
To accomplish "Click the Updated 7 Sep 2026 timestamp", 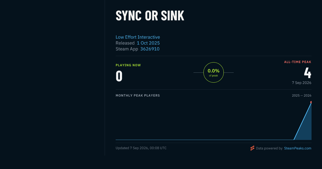I will coord(141,148).
